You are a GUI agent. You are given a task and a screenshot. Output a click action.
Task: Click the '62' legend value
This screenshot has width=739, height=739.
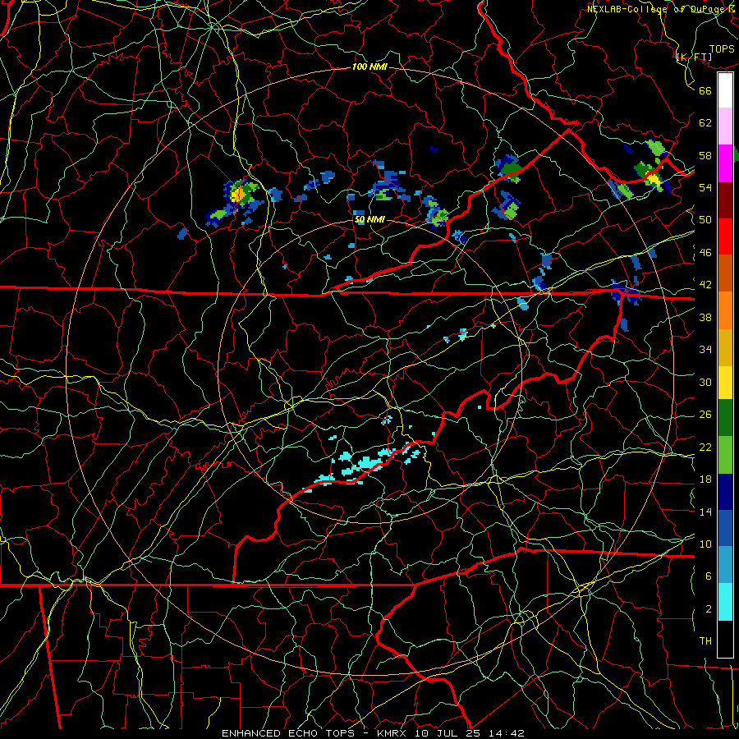point(705,122)
